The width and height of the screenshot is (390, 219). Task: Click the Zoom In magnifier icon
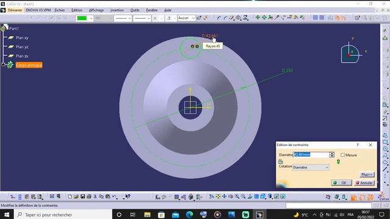[237, 196]
